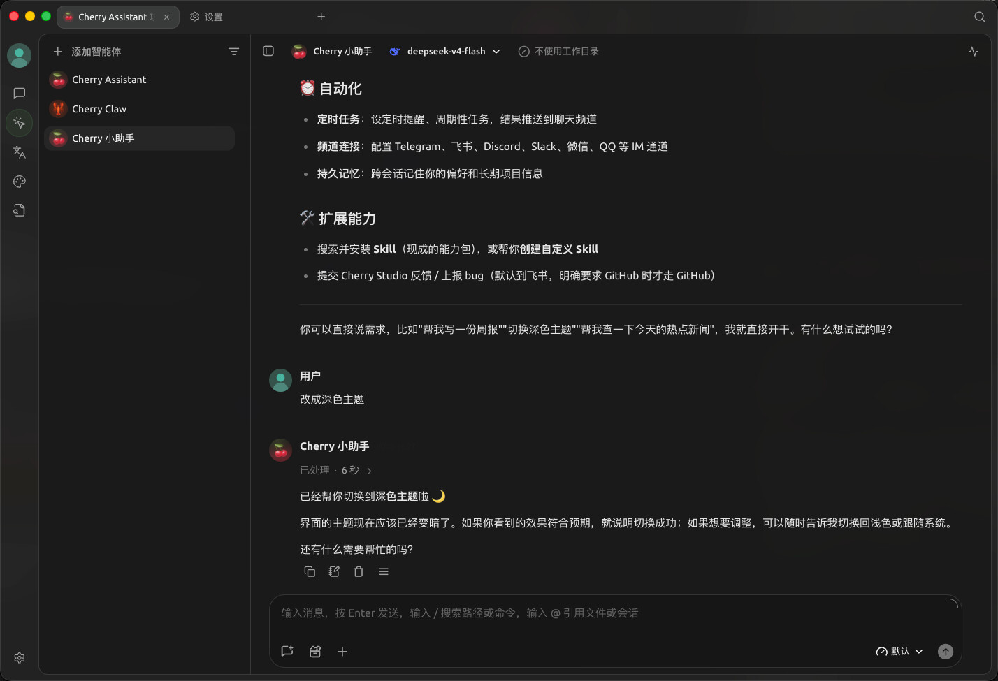998x681 pixels.
Task: Open the chat assistants sidebar icon
Action: coord(20,94)
